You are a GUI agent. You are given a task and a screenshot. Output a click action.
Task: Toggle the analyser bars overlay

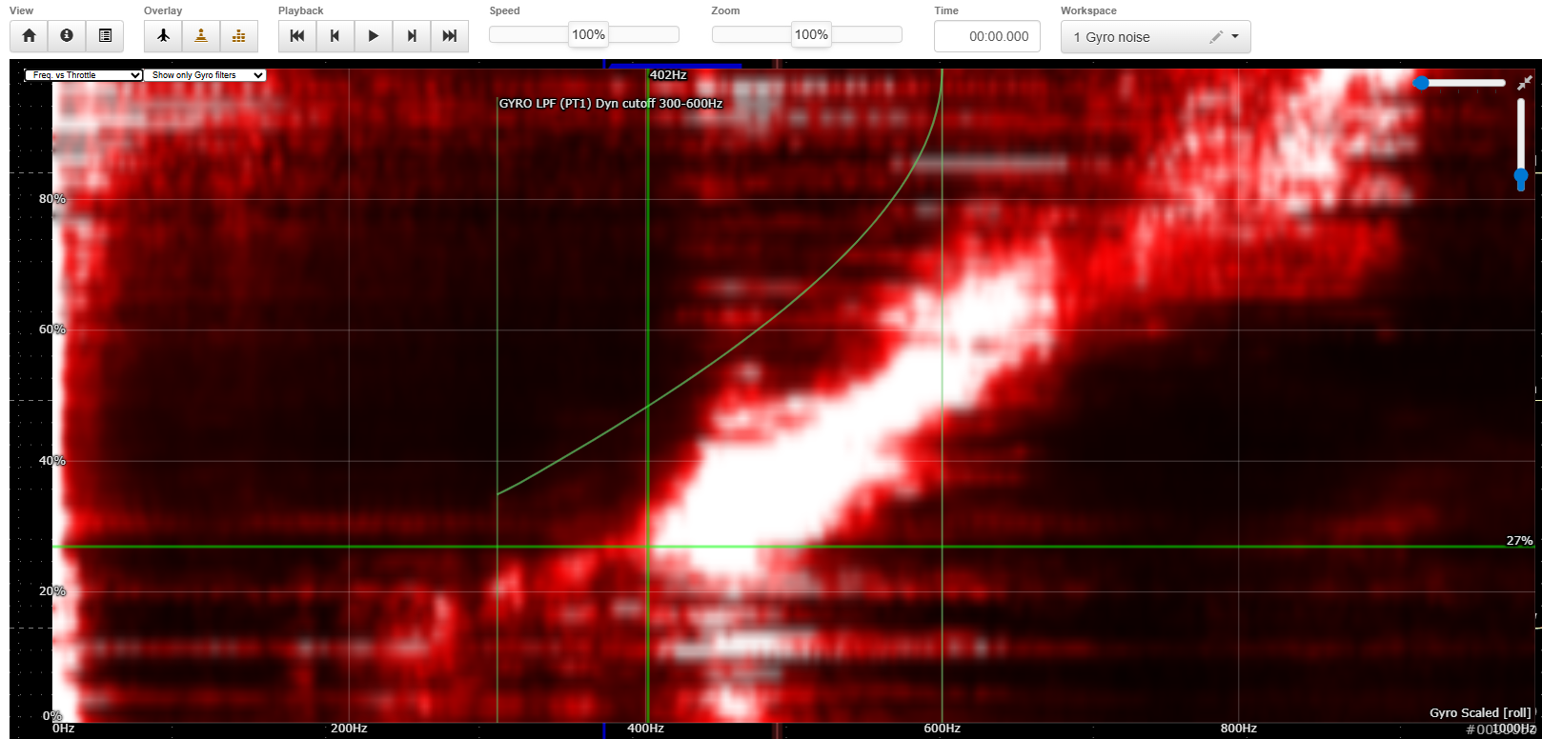[x=239, y=36]
